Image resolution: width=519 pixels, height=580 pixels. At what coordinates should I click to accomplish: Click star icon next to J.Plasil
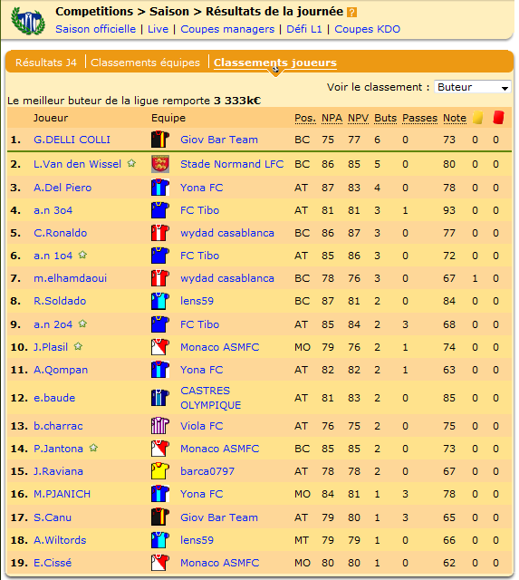click(78, 346)
